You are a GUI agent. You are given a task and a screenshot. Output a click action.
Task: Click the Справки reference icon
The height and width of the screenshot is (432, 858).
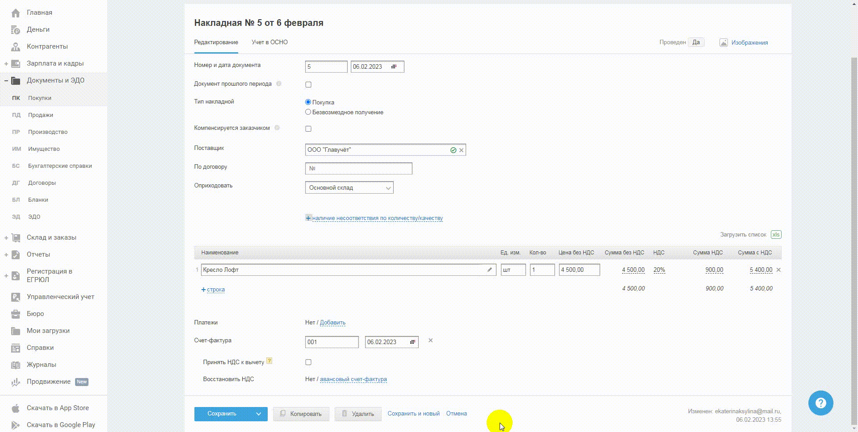point(16,348)
